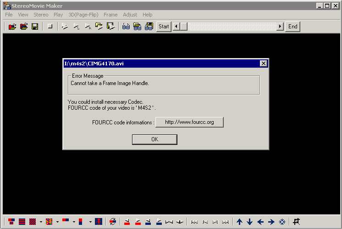Save stereo file via glasses-floppy icon
This screenshot has width=342, height=229.
pyautogui.click(x=149, y=27)
